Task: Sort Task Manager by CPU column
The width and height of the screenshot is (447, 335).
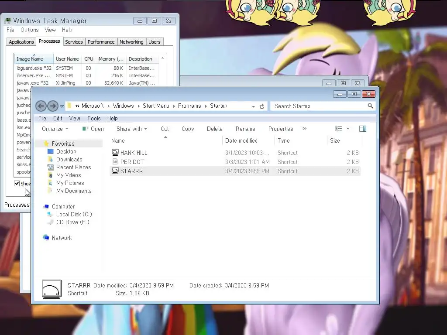Action: (89, 59)
